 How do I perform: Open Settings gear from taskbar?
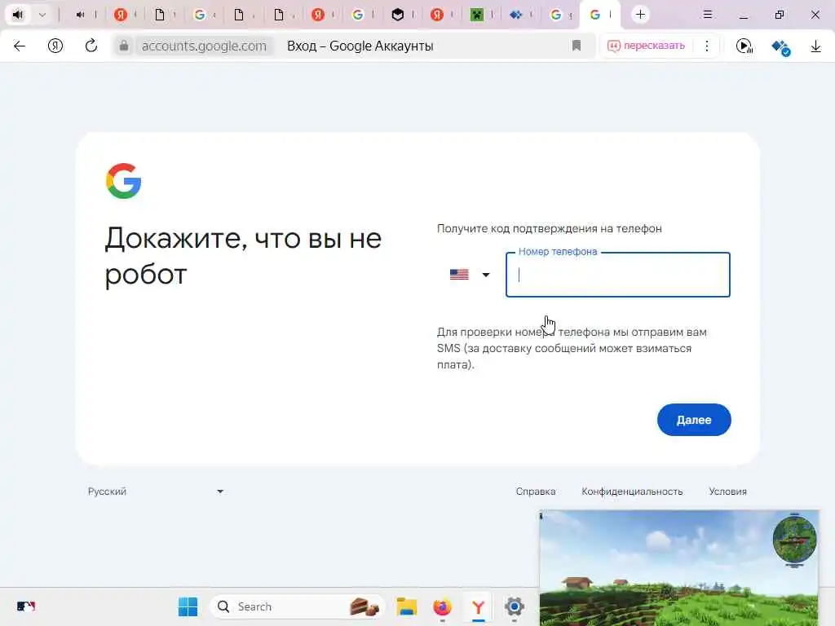click(x=514, y=606)
